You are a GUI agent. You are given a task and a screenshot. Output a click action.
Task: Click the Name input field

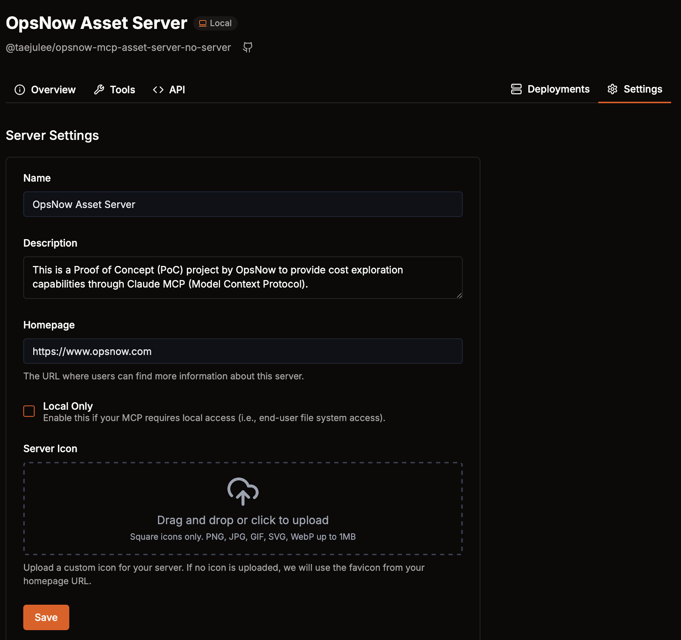pyautogui.click(x=243, y=204)
